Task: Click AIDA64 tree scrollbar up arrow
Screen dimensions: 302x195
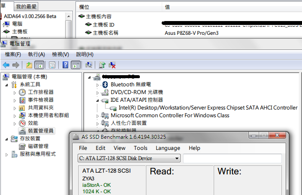Action: pos(69,16)
